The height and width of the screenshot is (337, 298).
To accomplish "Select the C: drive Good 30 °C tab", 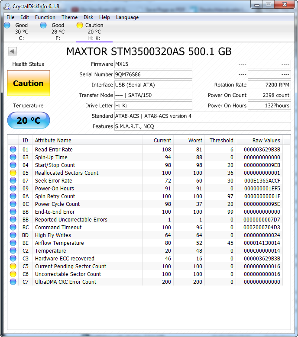I will coord(21,32).
